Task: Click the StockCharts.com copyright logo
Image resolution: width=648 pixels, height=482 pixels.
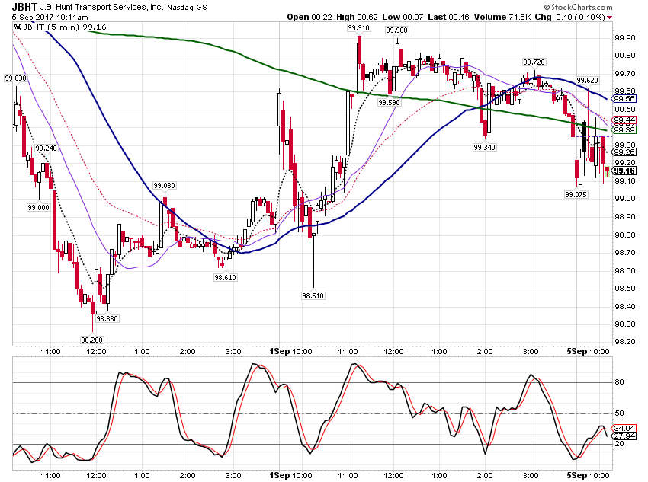Action: (x=578, y=7)
